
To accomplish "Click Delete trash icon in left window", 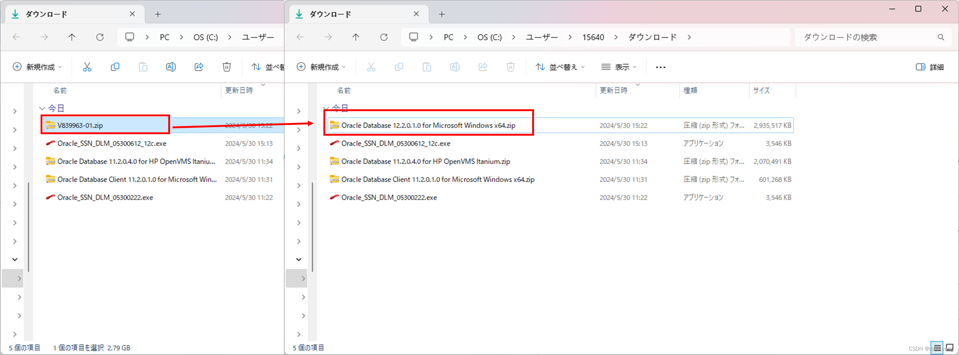I will (x=227, y=67).
